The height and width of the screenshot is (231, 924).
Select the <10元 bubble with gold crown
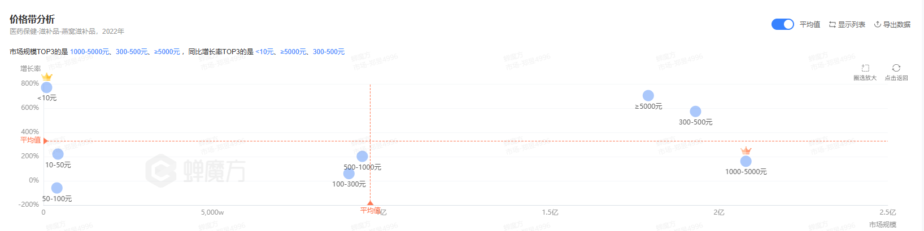click(x=47, y=87)
